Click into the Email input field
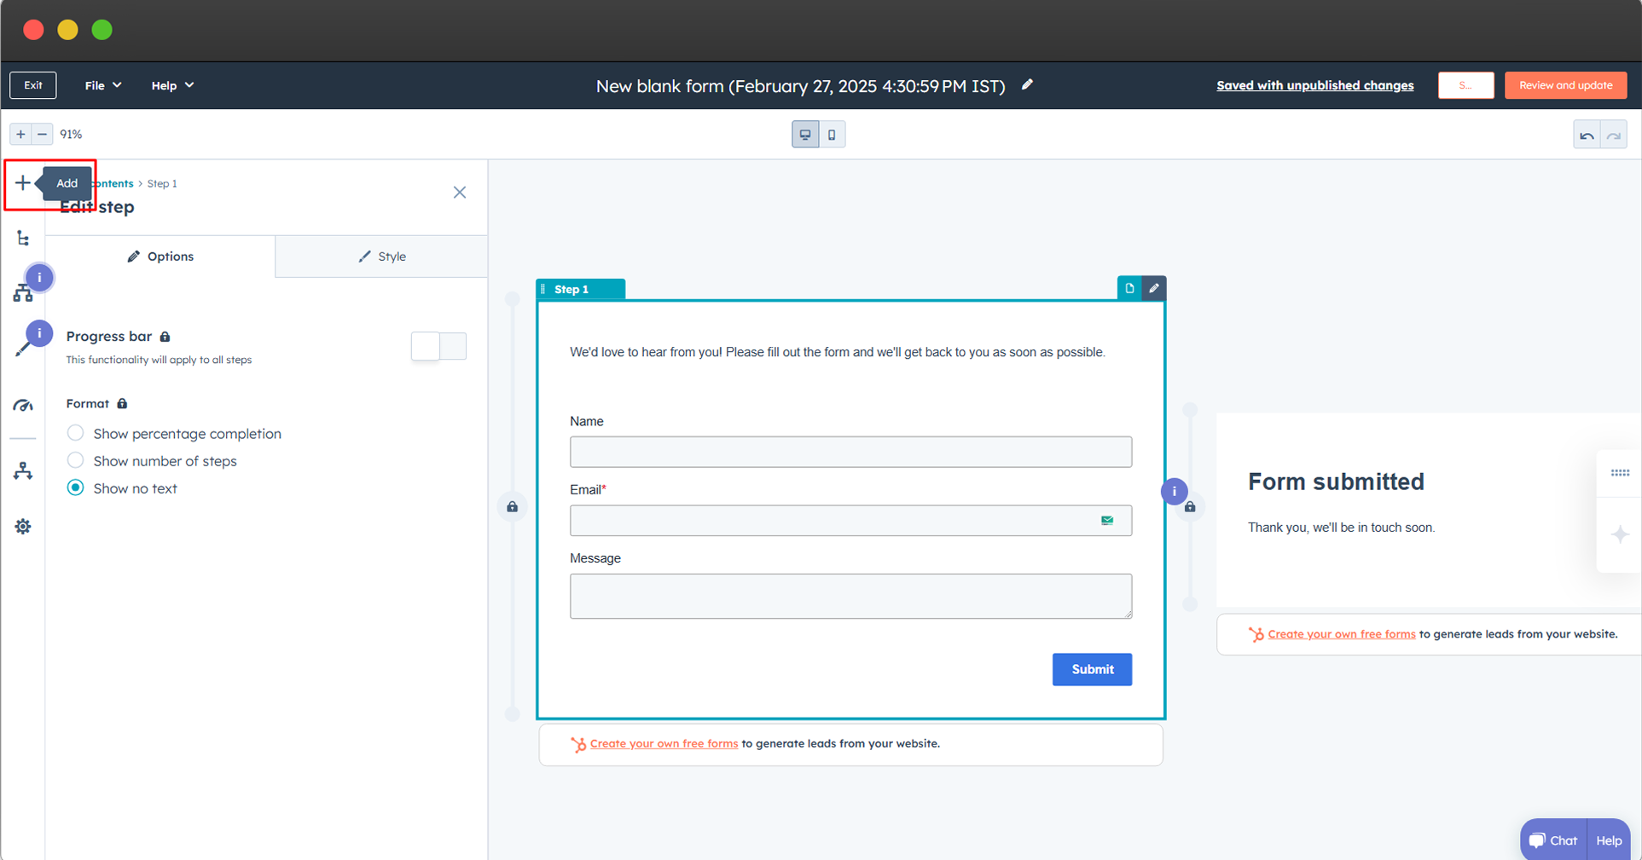1642x860 pixels. (x=850, y=520)
